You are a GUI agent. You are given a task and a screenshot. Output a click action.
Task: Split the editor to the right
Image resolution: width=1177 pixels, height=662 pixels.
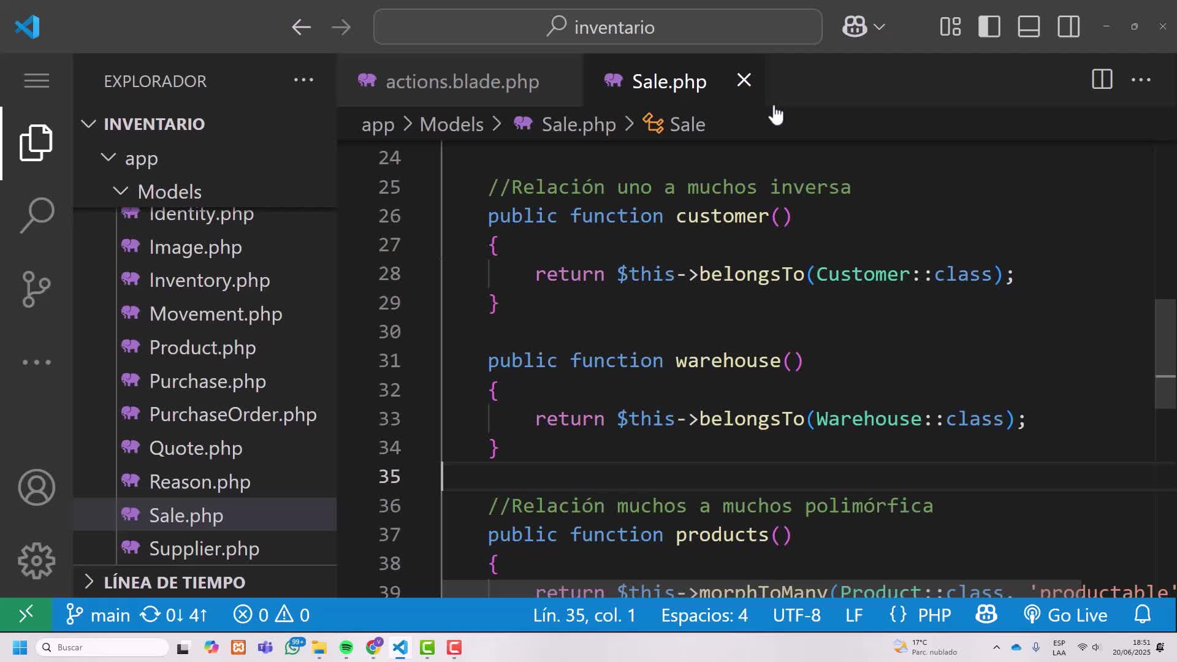1102,80
